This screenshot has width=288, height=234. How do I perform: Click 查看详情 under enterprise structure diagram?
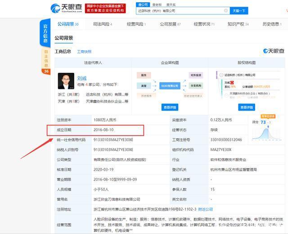click(170, 107)
